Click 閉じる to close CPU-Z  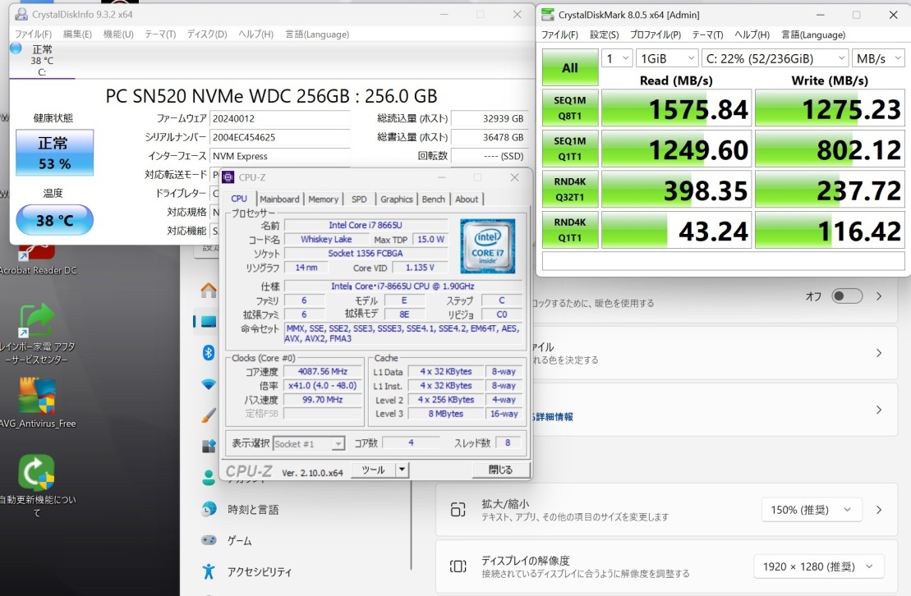[500, 470]
